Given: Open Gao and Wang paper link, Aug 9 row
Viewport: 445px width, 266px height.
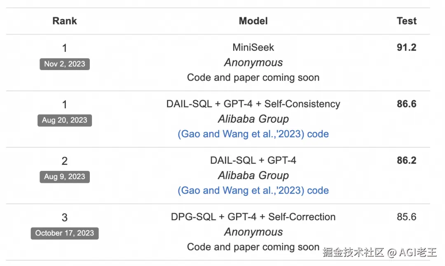Looking at the screenshot, I should pyautogui.click(x=241, y=190).
